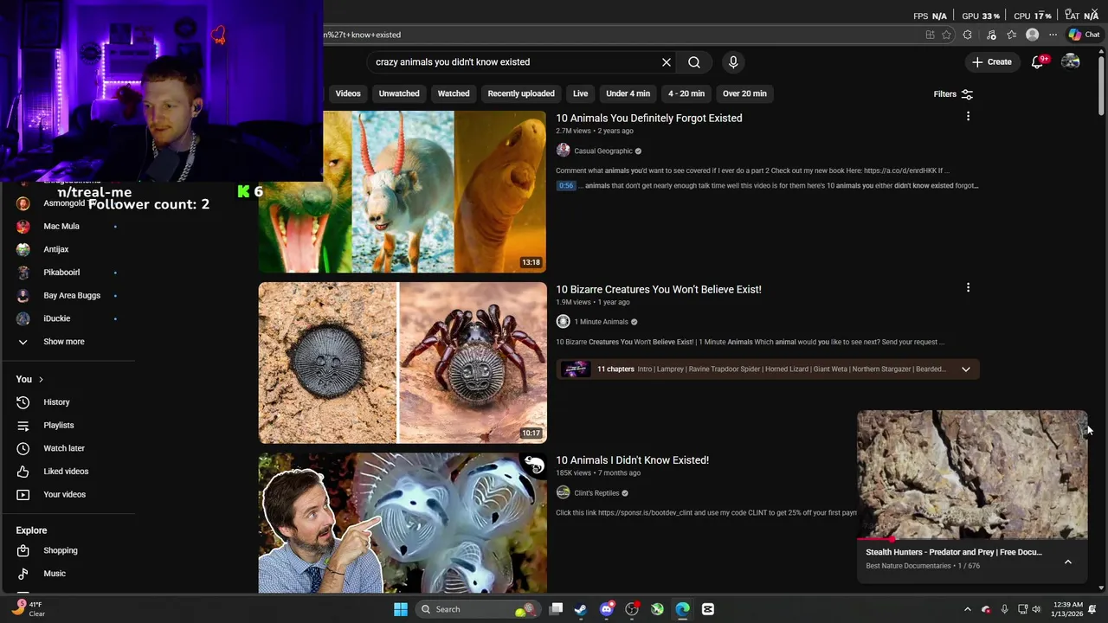
Task: Open Steam from the taskbar
Action: coord(580,609)
